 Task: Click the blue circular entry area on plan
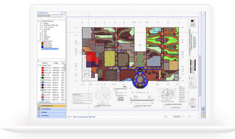[140, 80]
